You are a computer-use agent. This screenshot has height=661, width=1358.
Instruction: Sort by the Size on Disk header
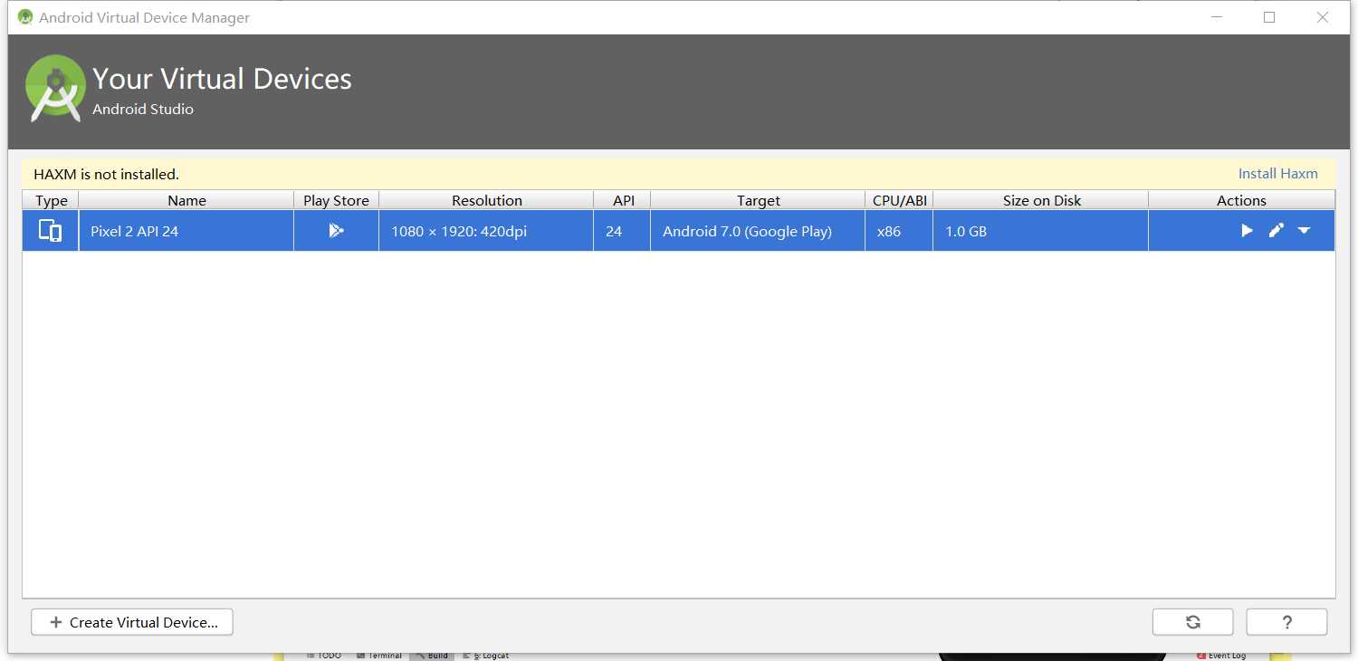(x=1041, y=200)
